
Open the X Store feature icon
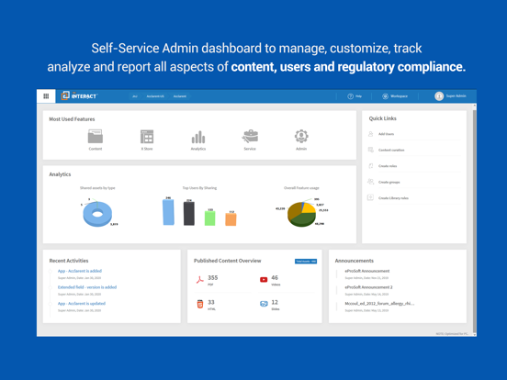coord(147,137)
